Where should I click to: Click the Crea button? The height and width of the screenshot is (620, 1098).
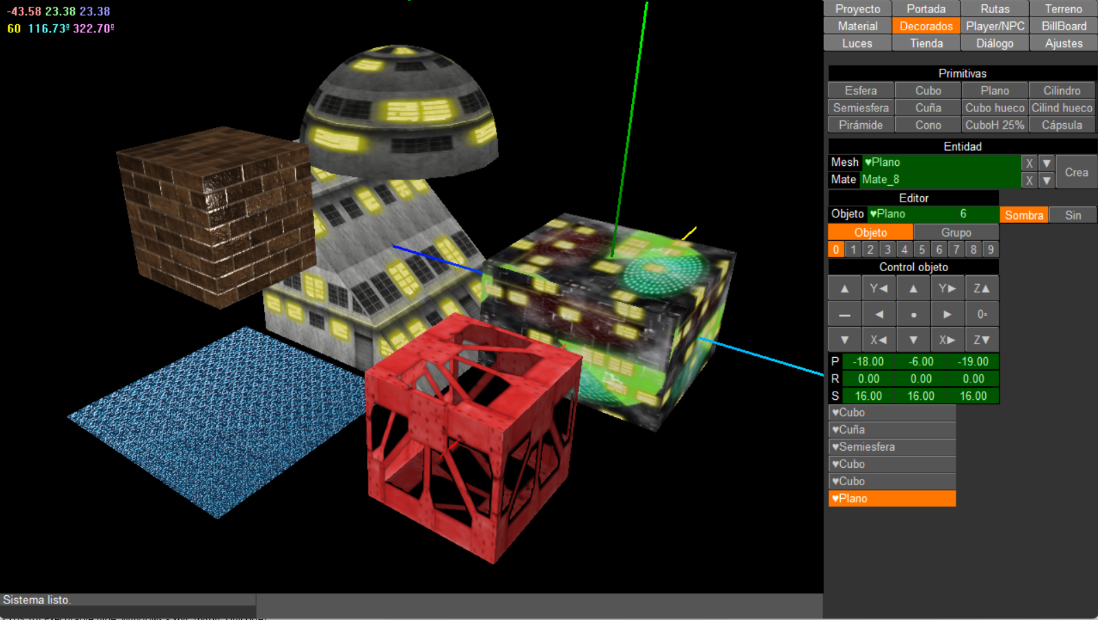1076,172
